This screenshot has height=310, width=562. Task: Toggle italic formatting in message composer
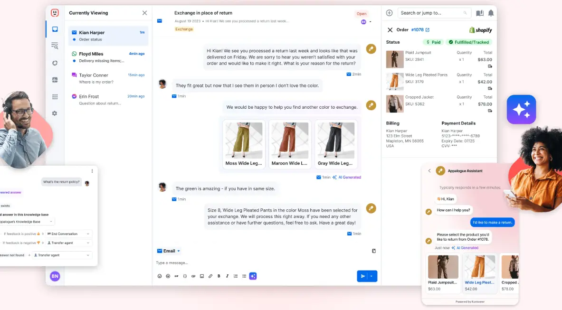click(227, 276)
